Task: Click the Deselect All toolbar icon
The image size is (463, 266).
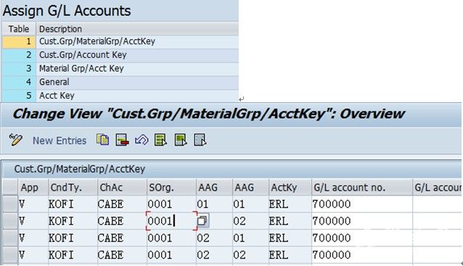Action: [x=200, y=140]
